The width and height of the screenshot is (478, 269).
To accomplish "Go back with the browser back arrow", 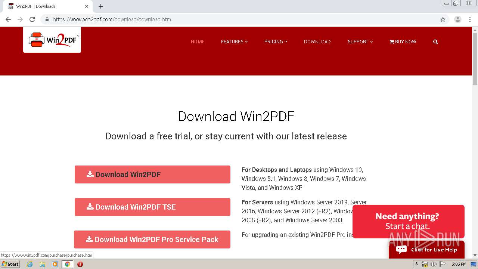I will click(8, 19).
